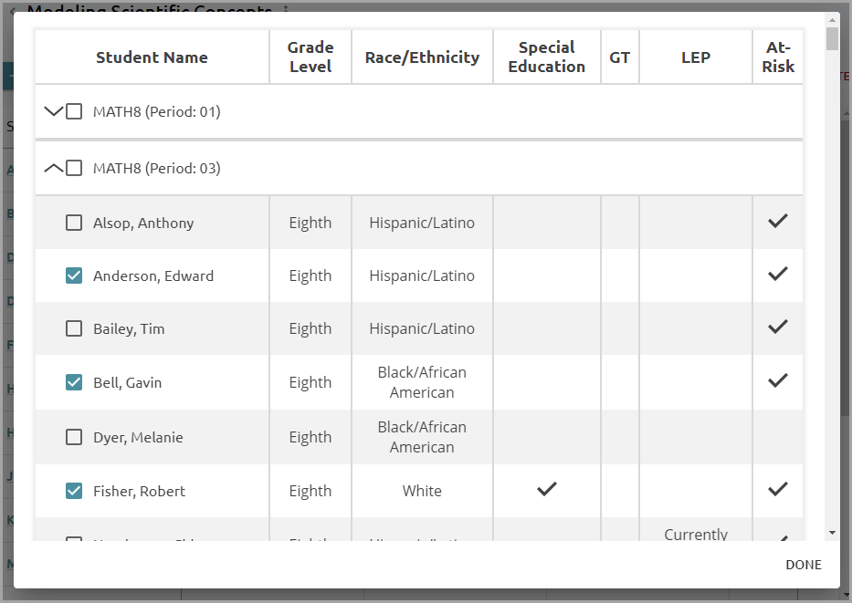Select all students in MATH8 Period 01

point(74,112)
